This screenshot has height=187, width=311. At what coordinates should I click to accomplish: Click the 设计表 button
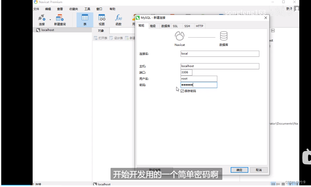click(116, 38)
